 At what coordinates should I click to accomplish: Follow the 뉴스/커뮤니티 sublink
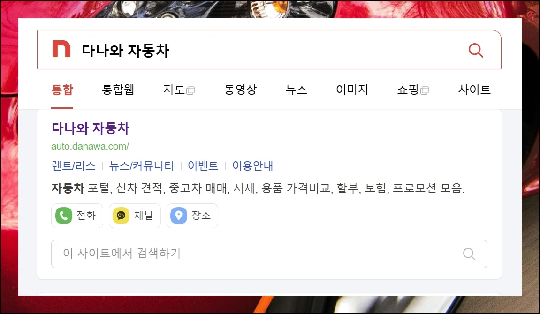(141, 166)
